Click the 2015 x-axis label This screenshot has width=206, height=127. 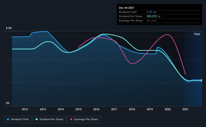tap(79, 109)
